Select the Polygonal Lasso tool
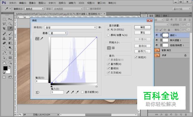The width and height of the screenshot is (193, 117). (4, 24)
